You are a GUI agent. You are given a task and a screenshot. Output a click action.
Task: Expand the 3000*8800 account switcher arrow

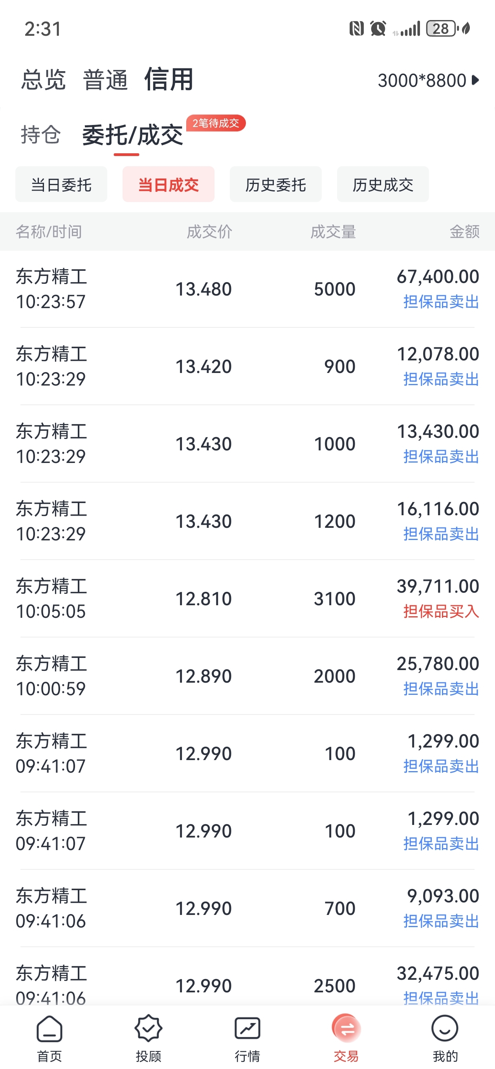475,80
